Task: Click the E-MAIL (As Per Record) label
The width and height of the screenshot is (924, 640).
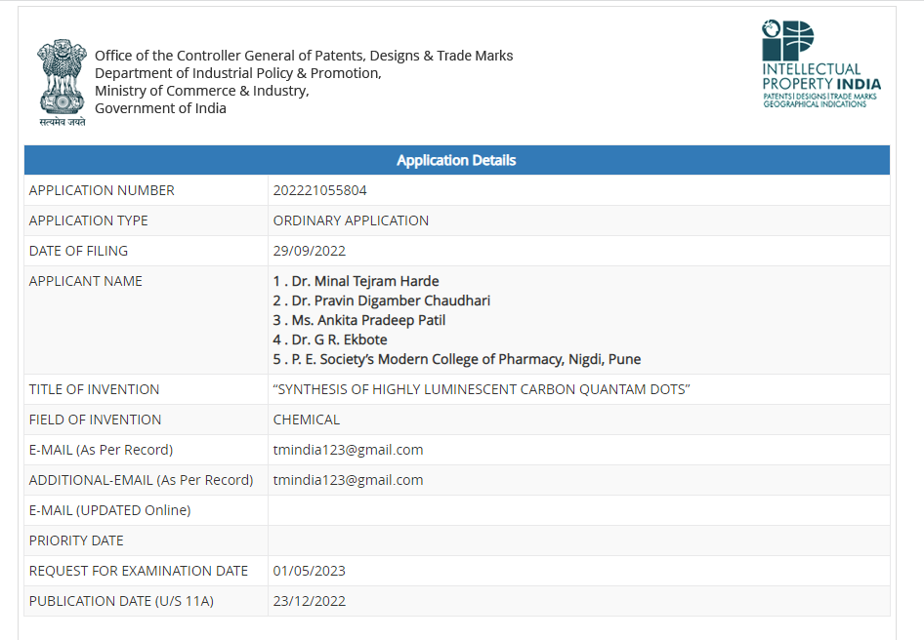Action: (x=101, y=450)
